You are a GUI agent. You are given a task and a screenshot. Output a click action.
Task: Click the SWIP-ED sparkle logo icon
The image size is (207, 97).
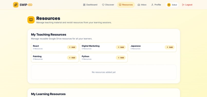[16, 5]
